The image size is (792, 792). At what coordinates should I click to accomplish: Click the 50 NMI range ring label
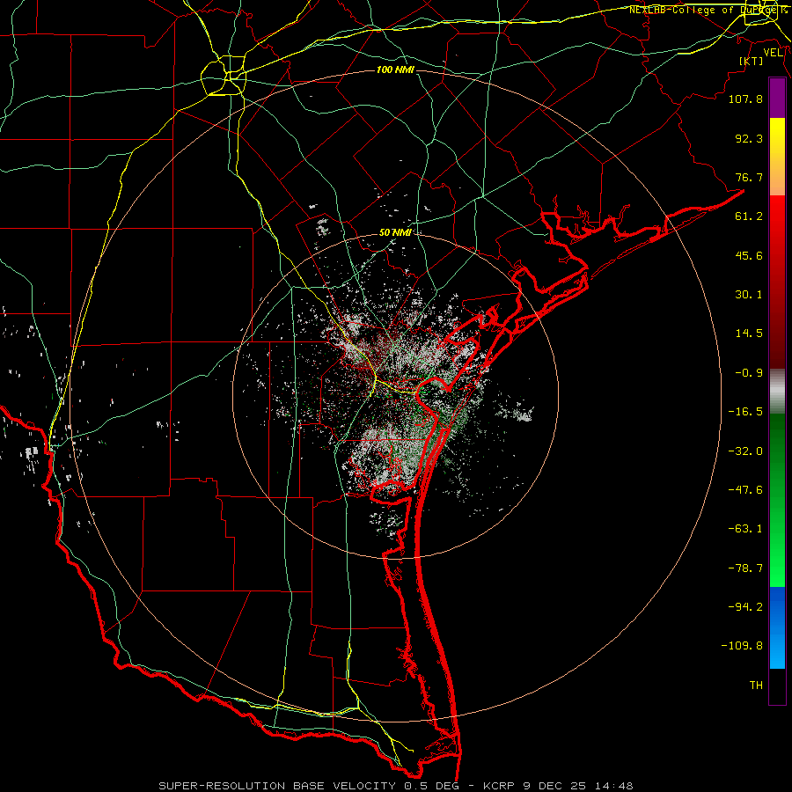395,232
